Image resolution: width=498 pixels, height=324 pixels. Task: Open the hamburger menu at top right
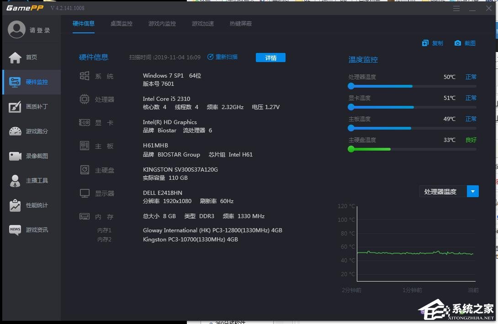pos(456,8)
